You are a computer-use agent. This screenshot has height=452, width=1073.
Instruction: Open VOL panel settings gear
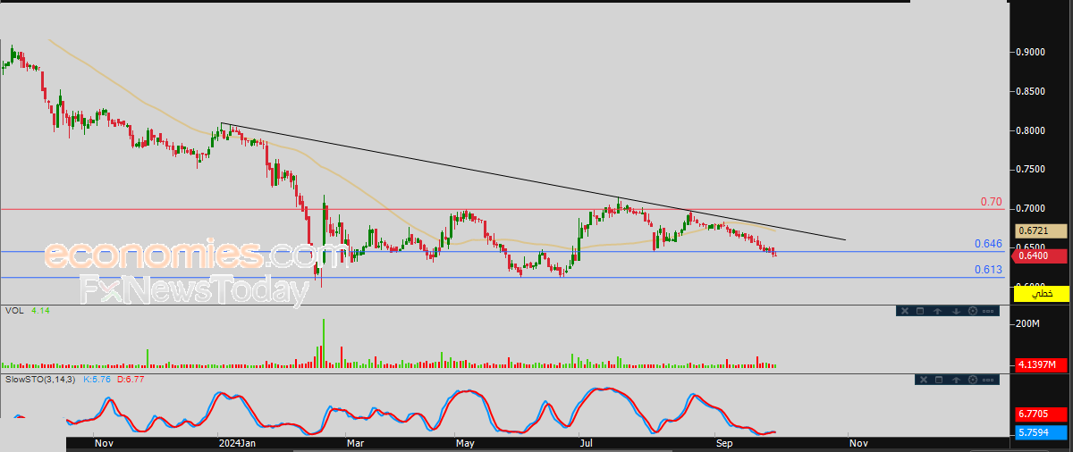pos(973,311)
